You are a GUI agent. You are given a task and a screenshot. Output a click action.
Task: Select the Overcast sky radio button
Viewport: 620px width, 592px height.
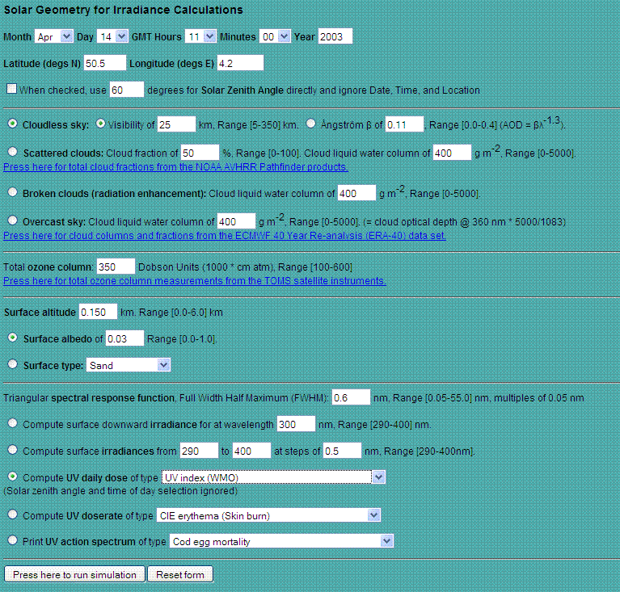(12, 220)
